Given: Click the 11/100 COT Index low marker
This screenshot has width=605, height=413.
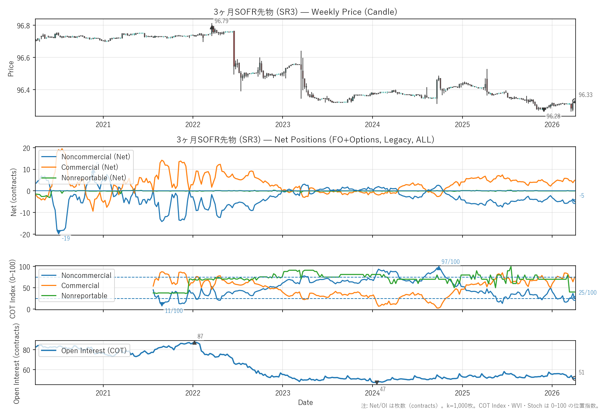Looking at the screenshot, I should [x=162, y=304].
